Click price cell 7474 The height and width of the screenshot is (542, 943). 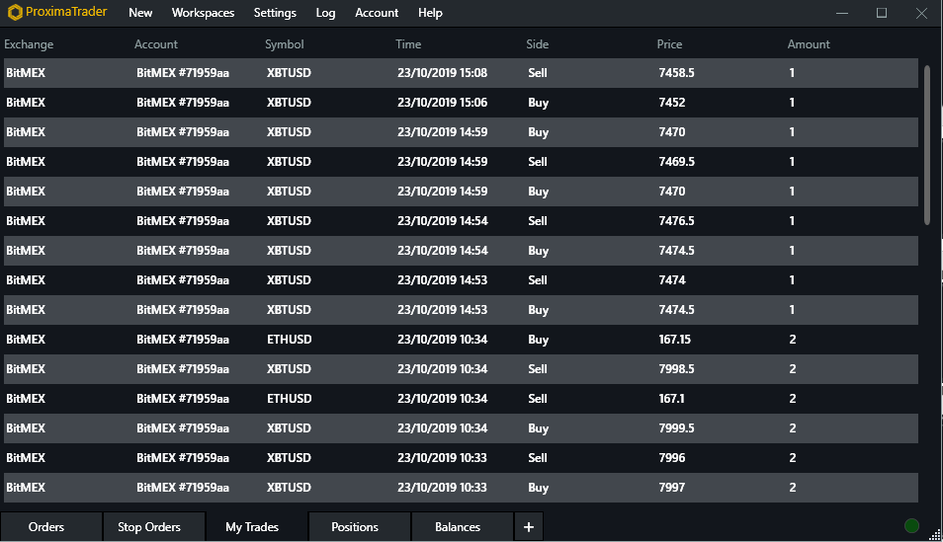672,280
